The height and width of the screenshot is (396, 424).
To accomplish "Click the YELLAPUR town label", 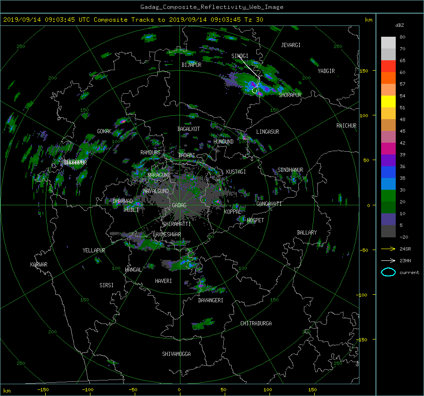I will pos(94,251).
